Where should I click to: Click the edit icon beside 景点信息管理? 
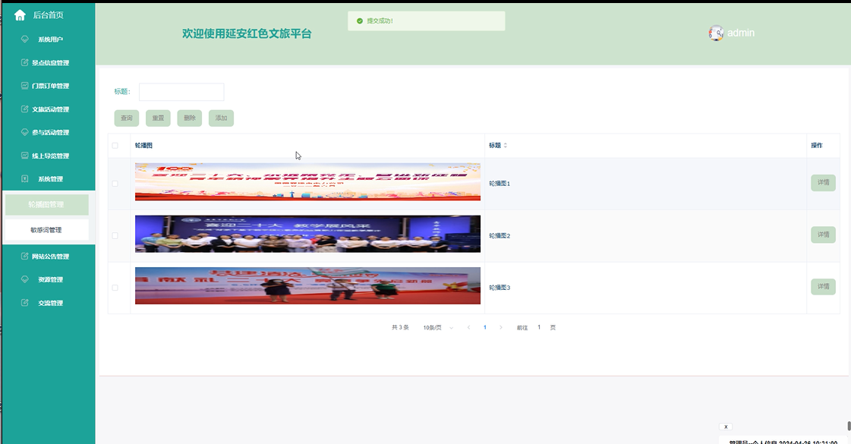click(x=24, y=62)
